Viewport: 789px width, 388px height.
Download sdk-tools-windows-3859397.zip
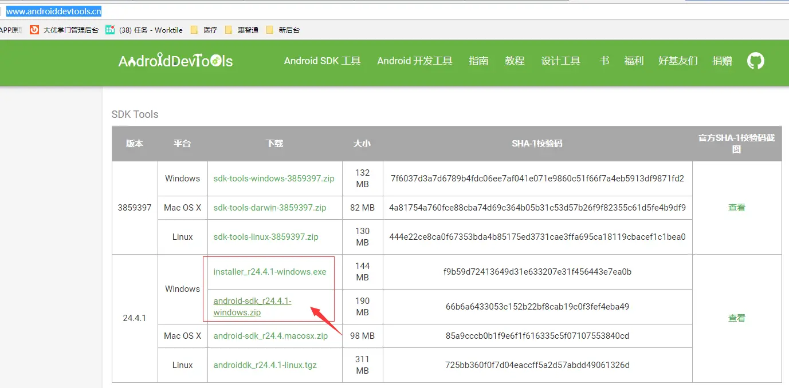tap(274, 179)
